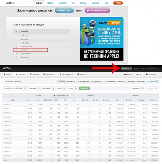Image resolution: width=162 pixels, height=164 pixels.
Task: Expand the Программы dropdown menu
Action: pos(49,74)
